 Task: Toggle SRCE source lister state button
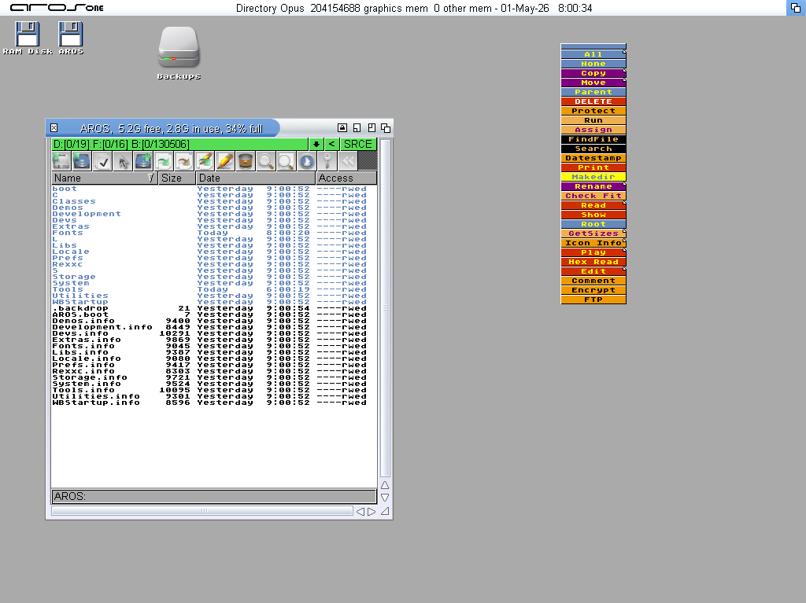coord(358,145)
